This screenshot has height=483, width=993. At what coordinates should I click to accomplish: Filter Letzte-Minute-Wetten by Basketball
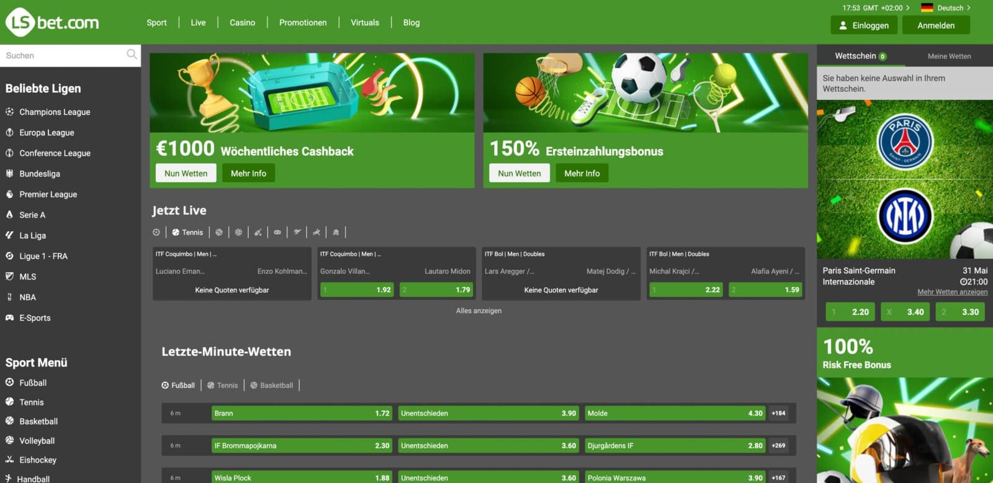point(272,386)
